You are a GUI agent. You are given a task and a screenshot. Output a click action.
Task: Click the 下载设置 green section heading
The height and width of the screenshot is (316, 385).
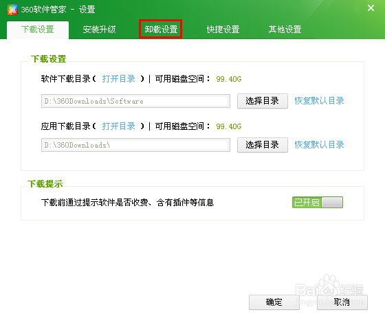pos(49,59)
